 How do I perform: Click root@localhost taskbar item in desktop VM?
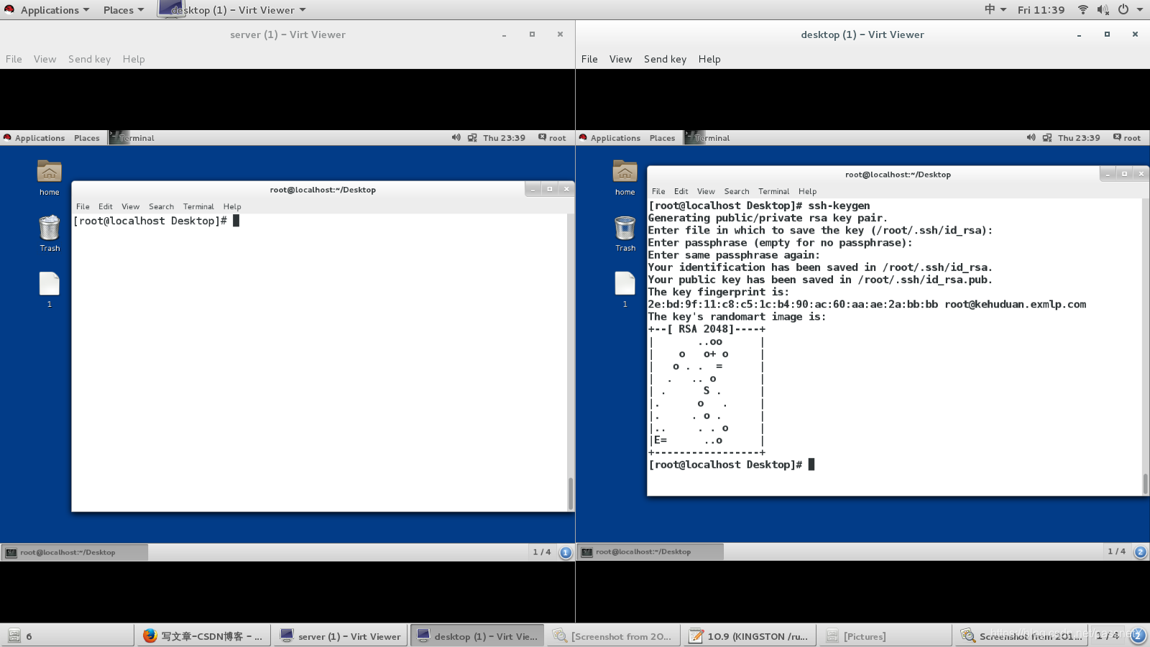coord(650,551)
